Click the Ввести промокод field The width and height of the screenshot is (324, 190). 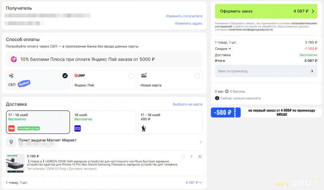[x=266, y=71]
